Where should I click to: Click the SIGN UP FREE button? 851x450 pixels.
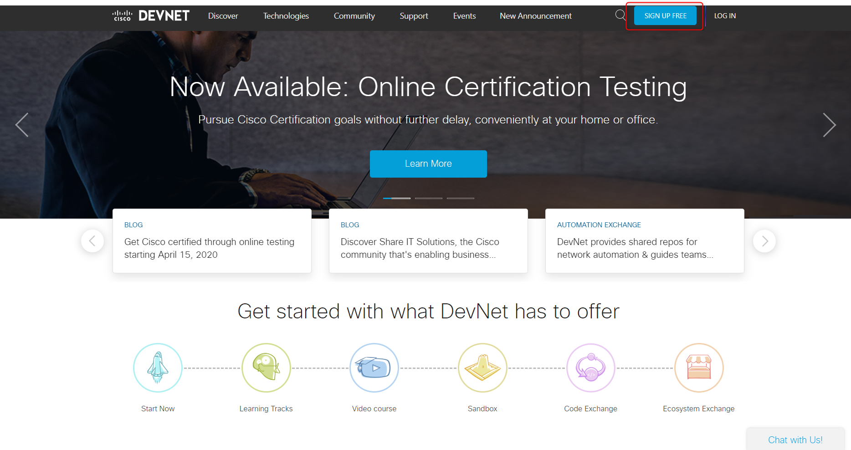coord(665,15)
